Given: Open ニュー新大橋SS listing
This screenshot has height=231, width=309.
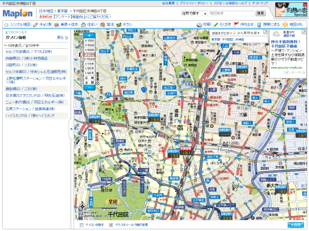Looking at the screenshot, I should tap(34, 102).
